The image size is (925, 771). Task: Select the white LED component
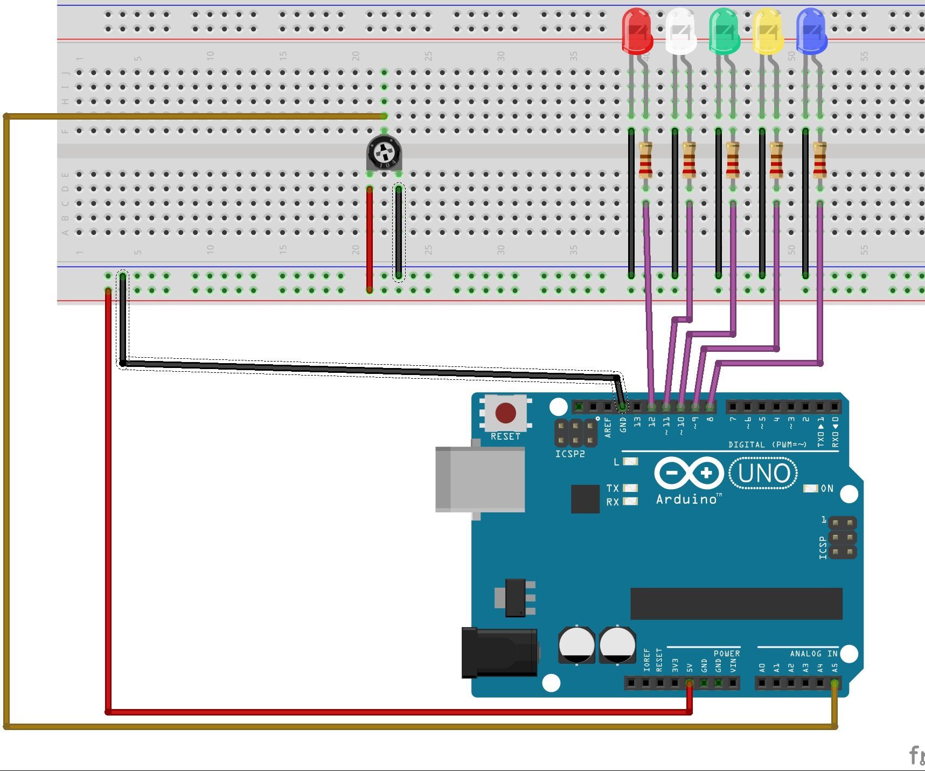(680, 30)
